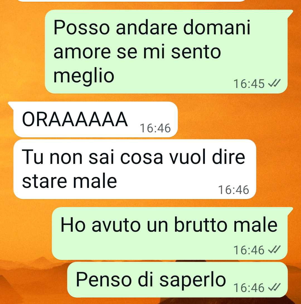Tap 16:46 timestamp under "stare male"
Image resolution: width=301 pixels, height=304 pixels.
pyautogui.click(x=234, y=190)
